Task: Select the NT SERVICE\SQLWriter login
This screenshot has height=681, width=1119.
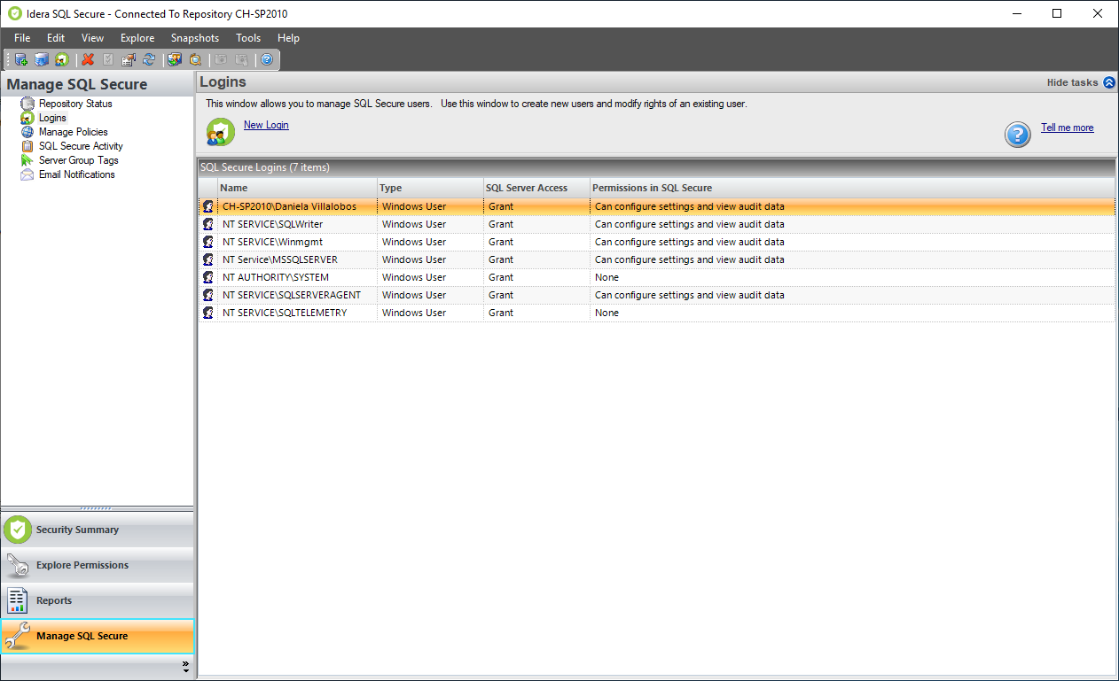Action: coord(657,224)
